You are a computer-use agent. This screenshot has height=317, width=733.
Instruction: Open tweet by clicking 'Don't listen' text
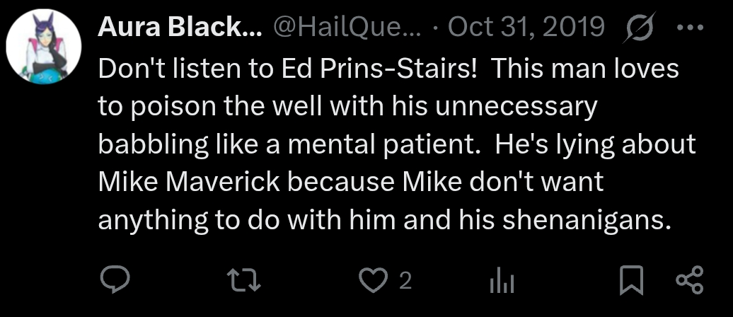(152, 69)
